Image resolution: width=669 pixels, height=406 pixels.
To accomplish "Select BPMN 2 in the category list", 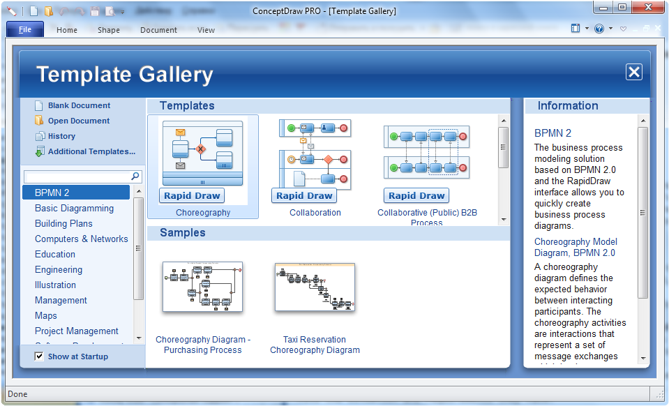I will 76,193.
